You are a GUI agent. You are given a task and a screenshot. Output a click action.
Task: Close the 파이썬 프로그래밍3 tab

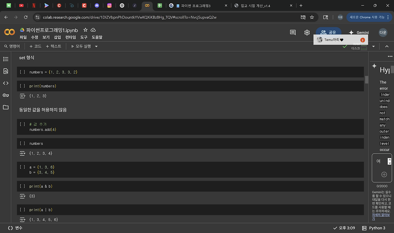(226, 6)
